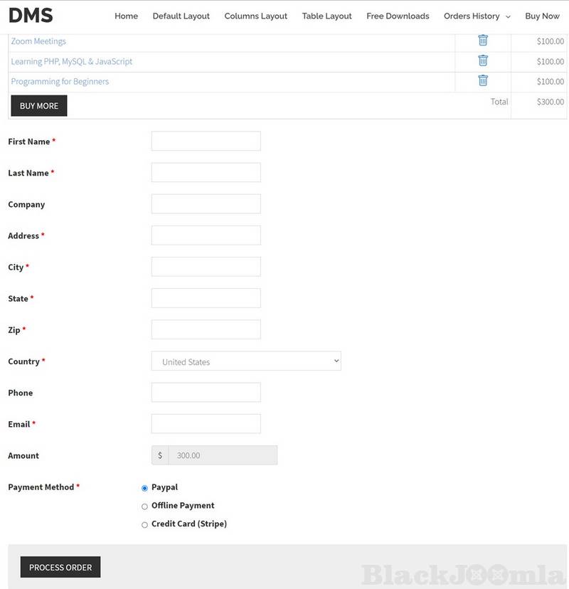Focus the Email input field
Screen dimensions: 569x589
tap(206, 424)
